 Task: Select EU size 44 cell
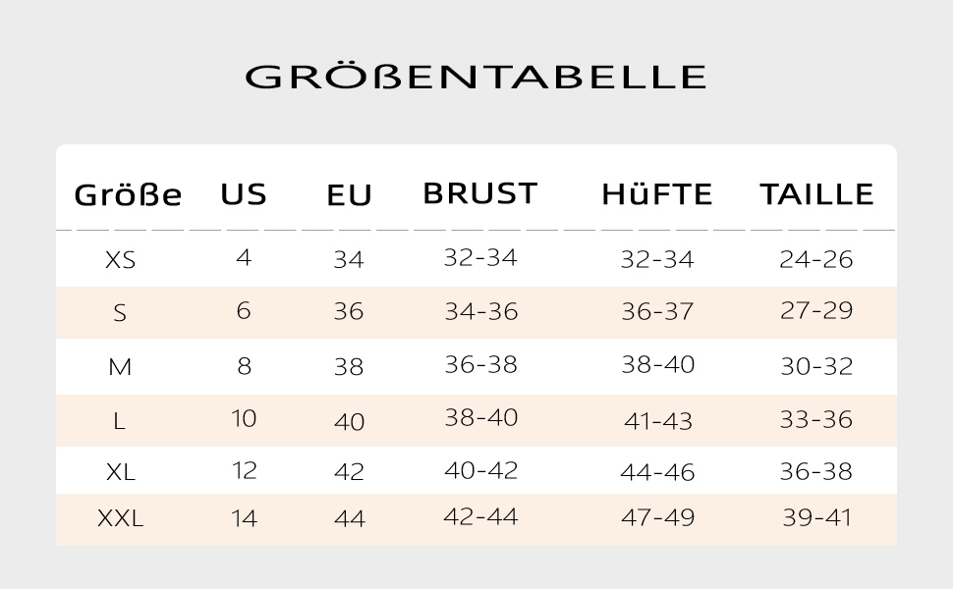[349, 518]
